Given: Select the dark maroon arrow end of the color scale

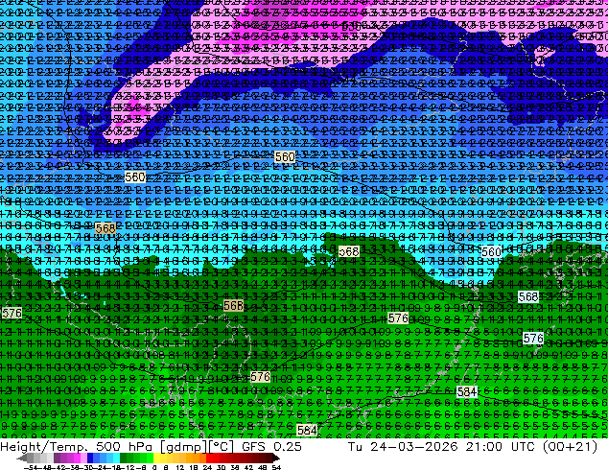Looking at the screenshot, I should [276, 458].
